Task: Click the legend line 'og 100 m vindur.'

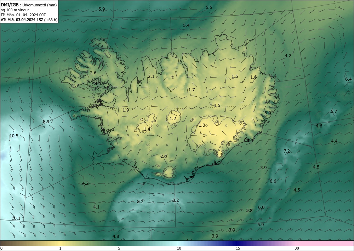Action: (15, 10)
